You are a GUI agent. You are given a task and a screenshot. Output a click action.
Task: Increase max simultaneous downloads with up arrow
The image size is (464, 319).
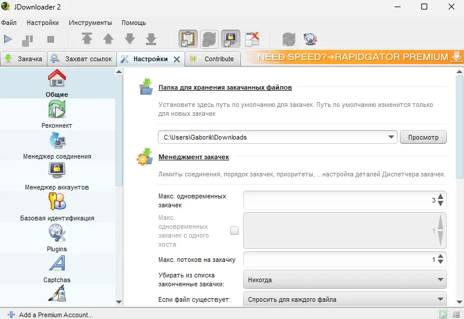[440, 197]
